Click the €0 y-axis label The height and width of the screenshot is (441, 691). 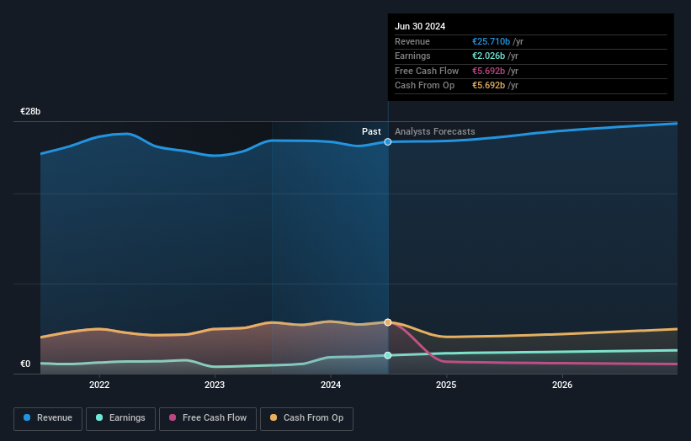[25, 364]
